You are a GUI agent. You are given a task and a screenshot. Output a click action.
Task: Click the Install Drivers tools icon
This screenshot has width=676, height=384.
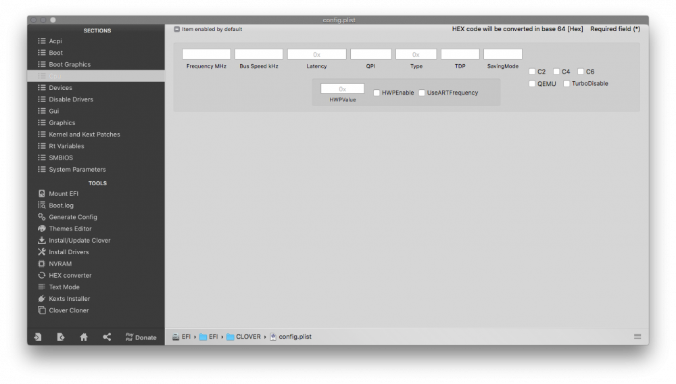click(41, 251)
